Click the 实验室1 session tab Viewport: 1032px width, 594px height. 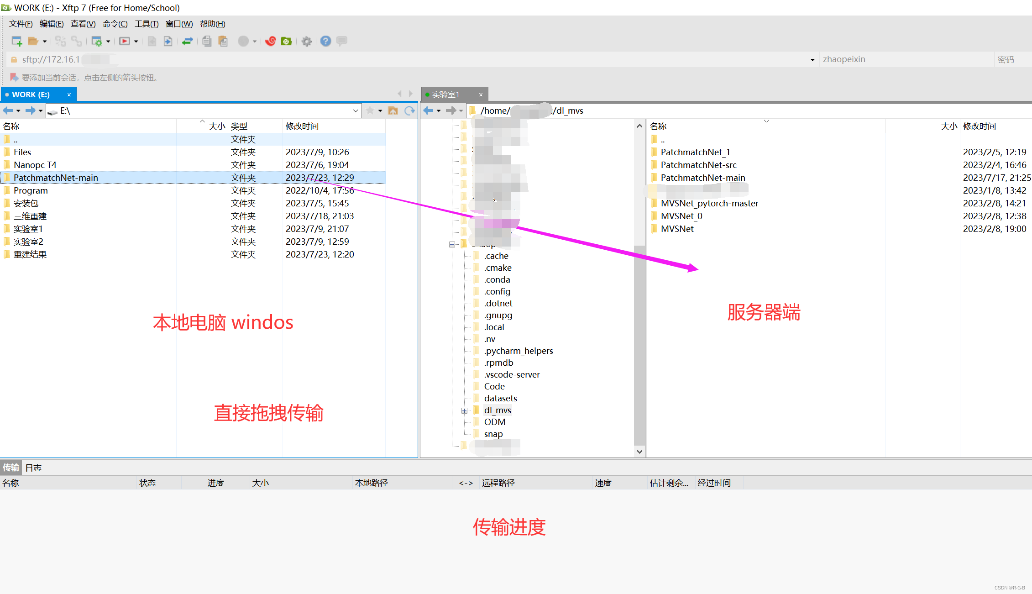[445, 94]
